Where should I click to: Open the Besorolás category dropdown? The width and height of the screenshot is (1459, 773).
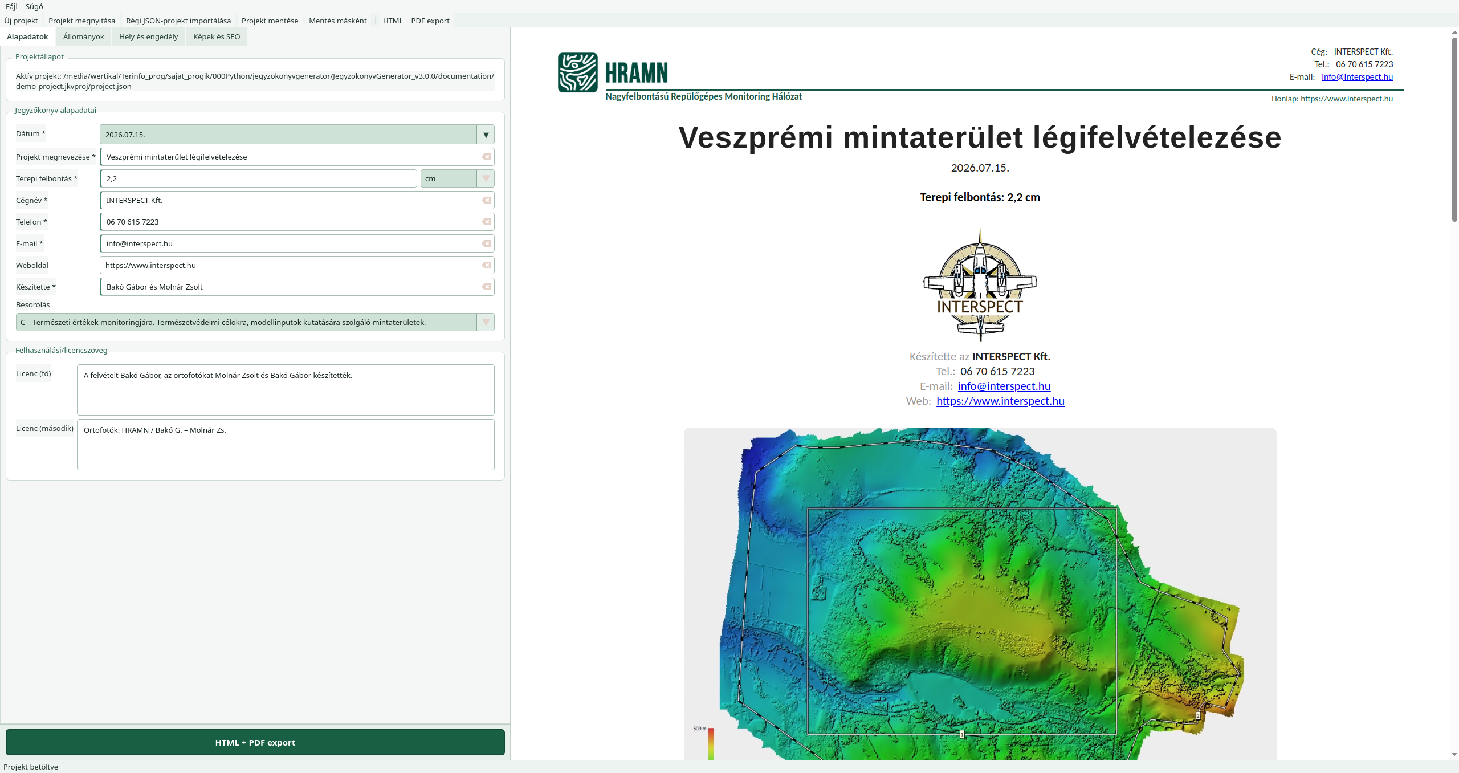[x=486, y=322]
